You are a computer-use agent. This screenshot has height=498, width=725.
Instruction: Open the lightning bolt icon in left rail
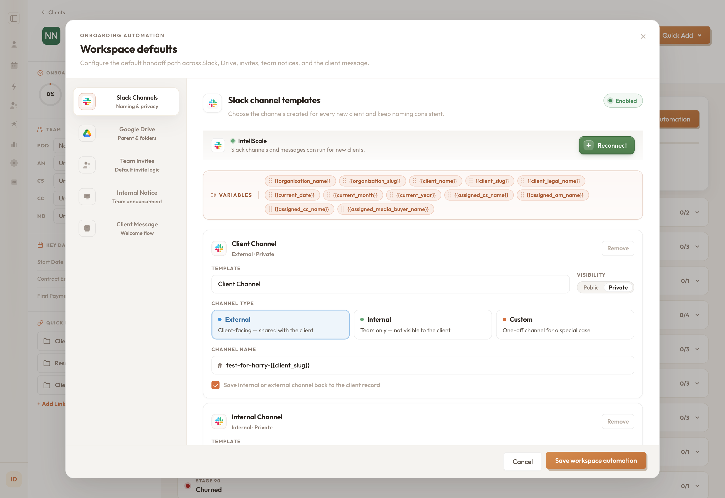tap(14, 87)
